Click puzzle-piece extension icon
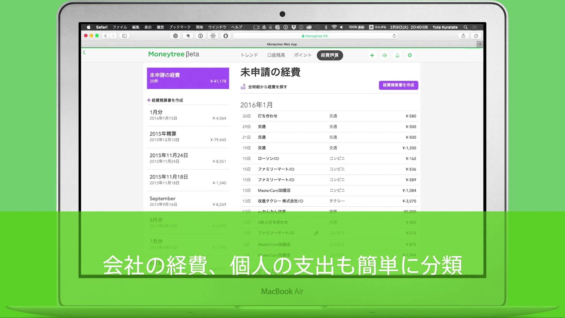This screenshot has width=565, height=318. tap(213, 36)
